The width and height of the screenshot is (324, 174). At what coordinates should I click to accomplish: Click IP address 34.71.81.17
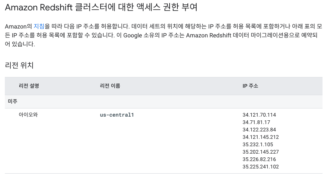[x=256, y=122]
